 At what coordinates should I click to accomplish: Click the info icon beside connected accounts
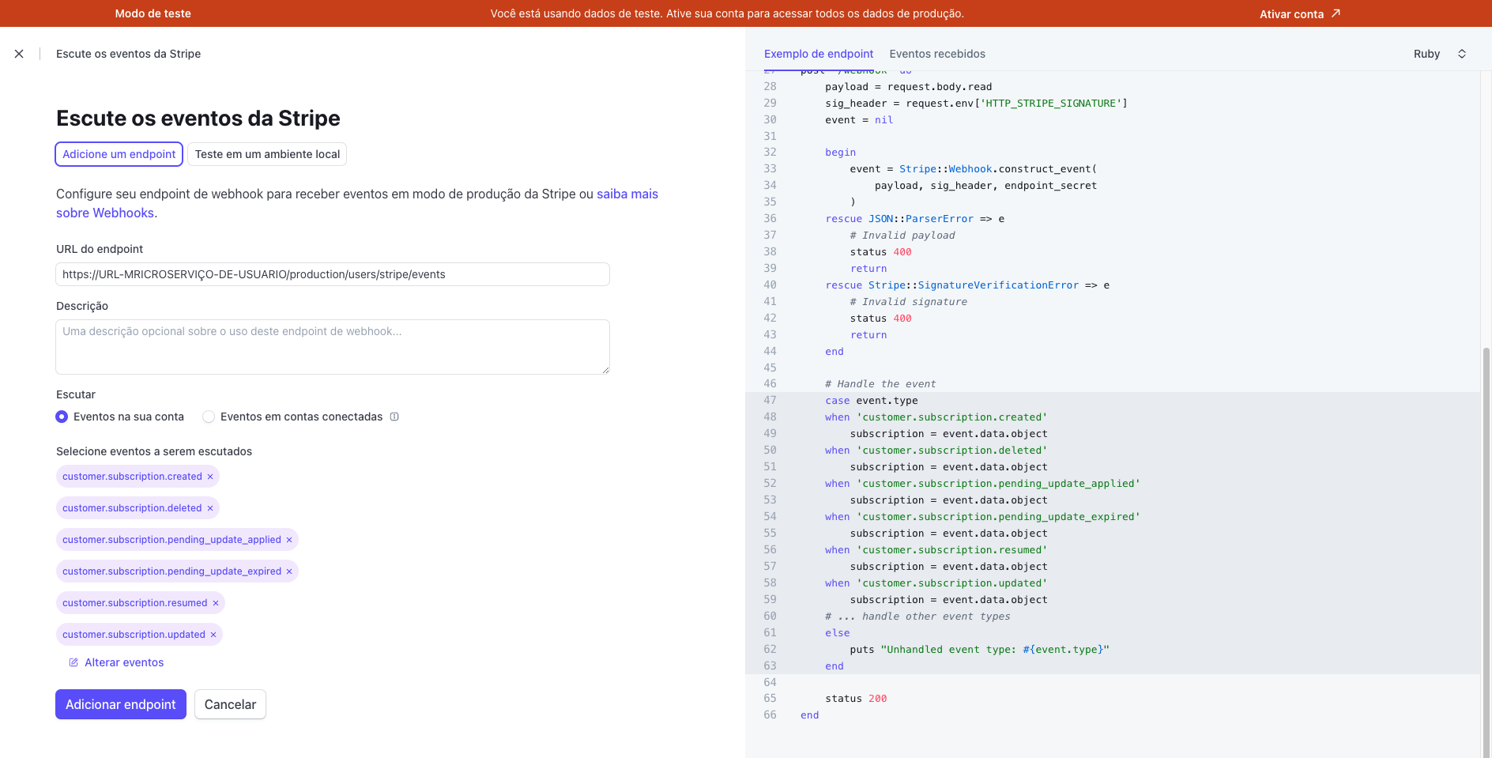tap(394, 417)
